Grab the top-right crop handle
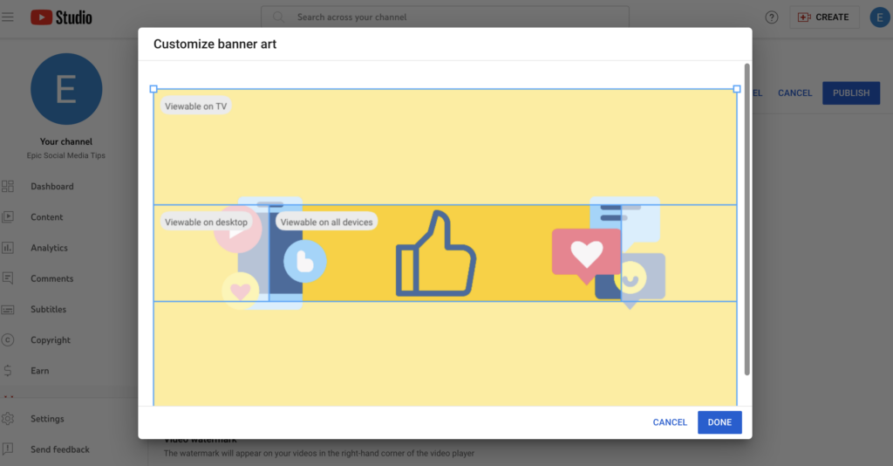Viewport: 893px width, 466px height. pyautogui.click(x=736, y=89)
